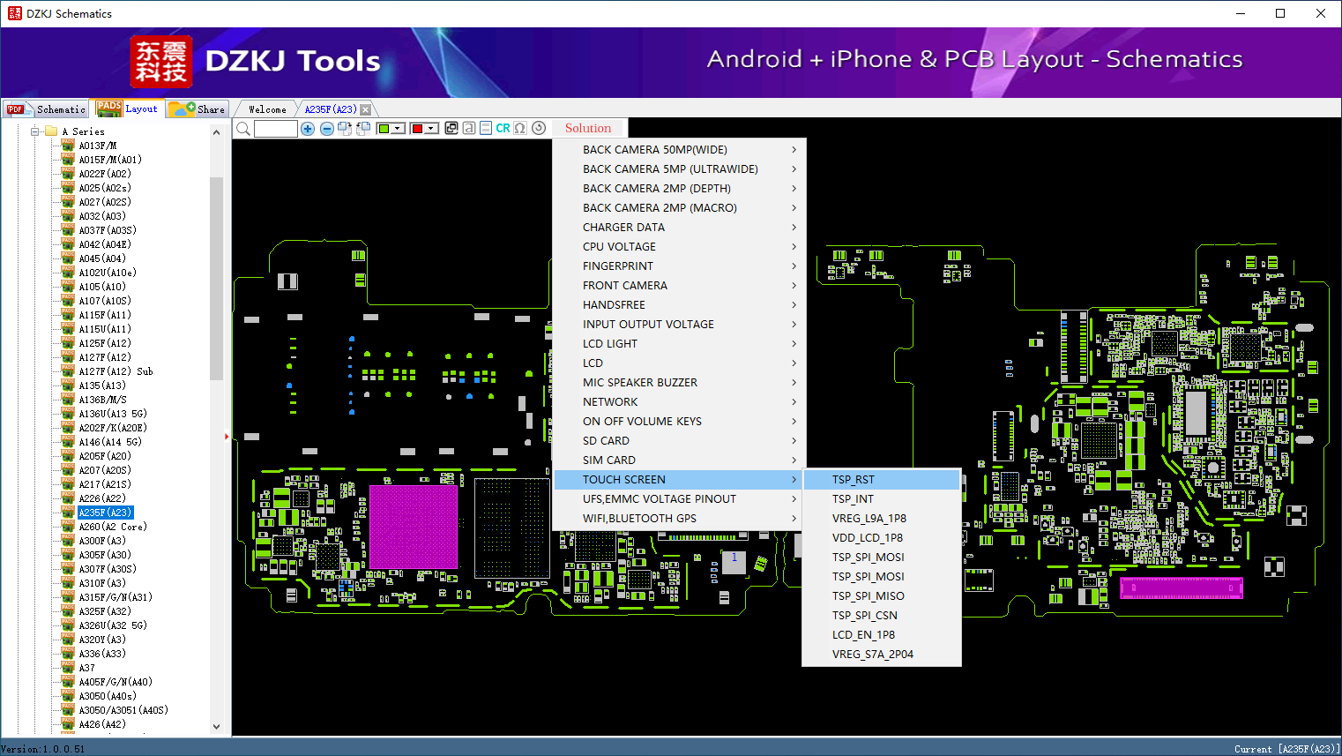Image resolution: width=1342 pixels, height=756 pixels.
Task: Zoom out with the blue minus button
Action: point(327,129)
